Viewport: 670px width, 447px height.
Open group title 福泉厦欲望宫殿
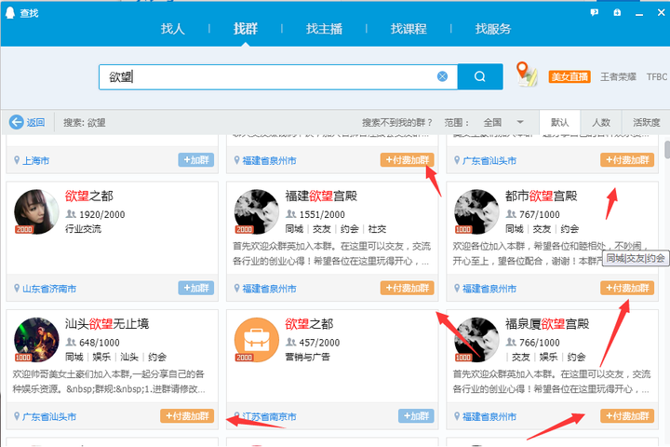tap(547, 324)
